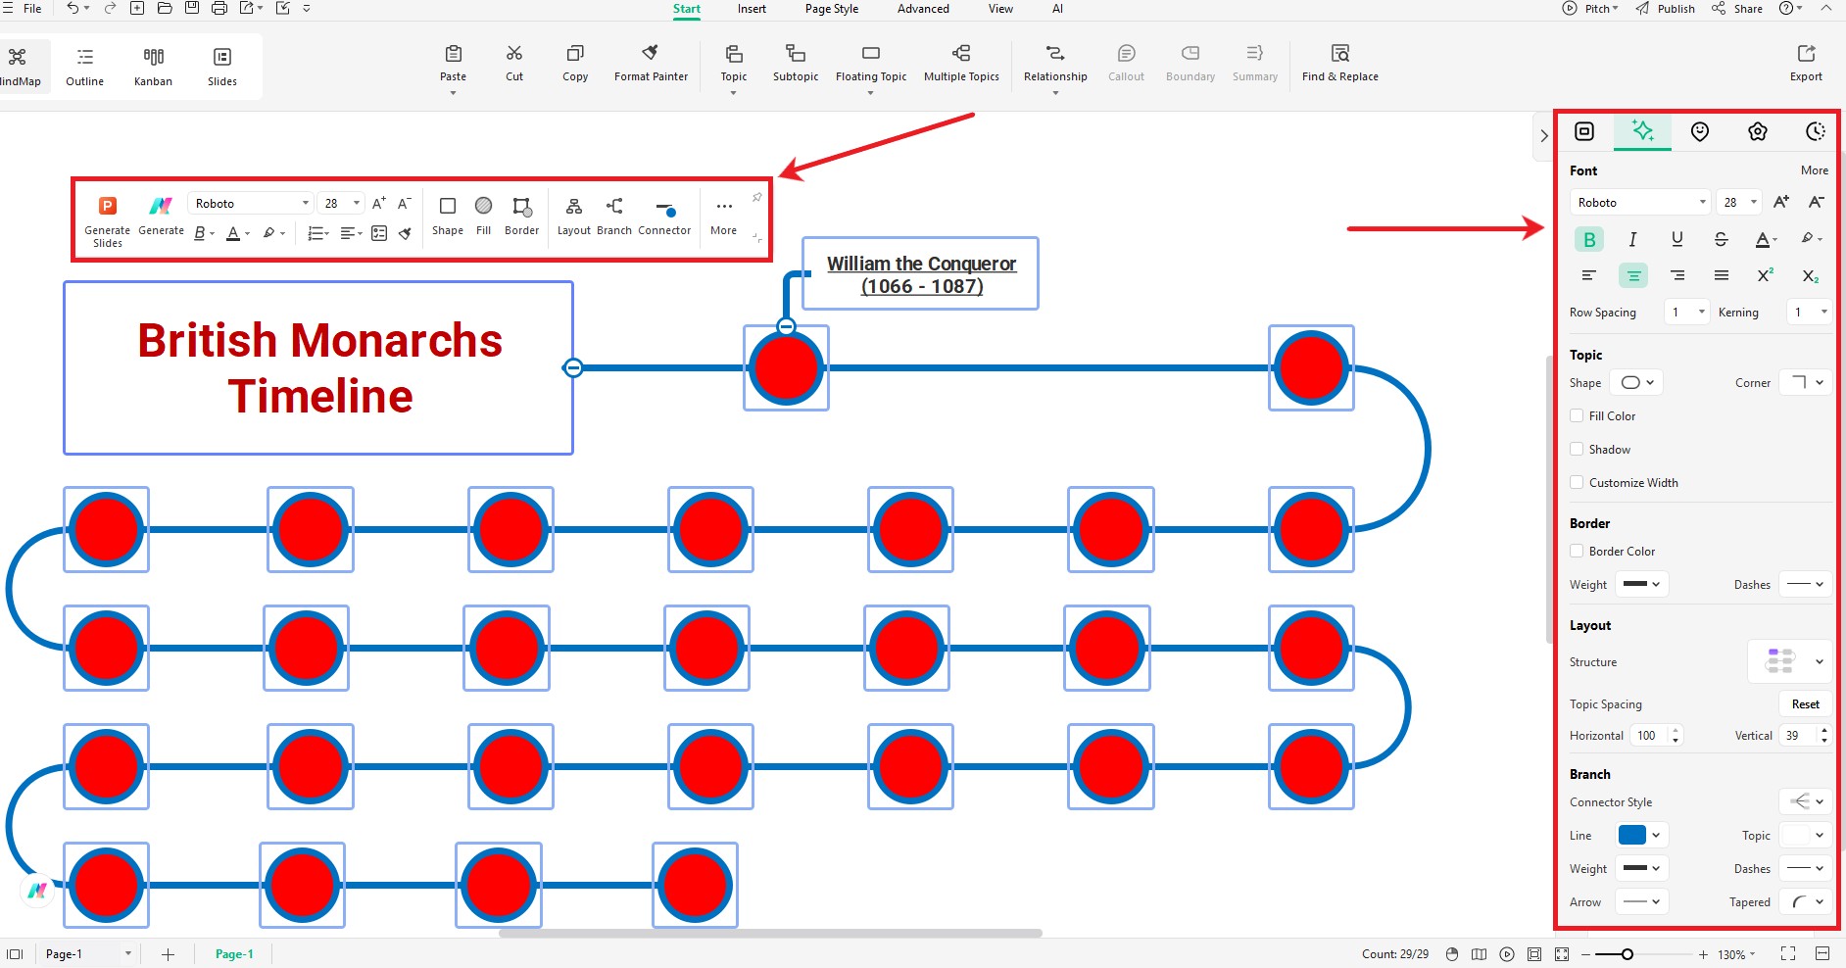Image resolution: width=1846 pixels, height=968 pixels.
Task: Click the Cut scissors icon
Action: click(514, 54)
